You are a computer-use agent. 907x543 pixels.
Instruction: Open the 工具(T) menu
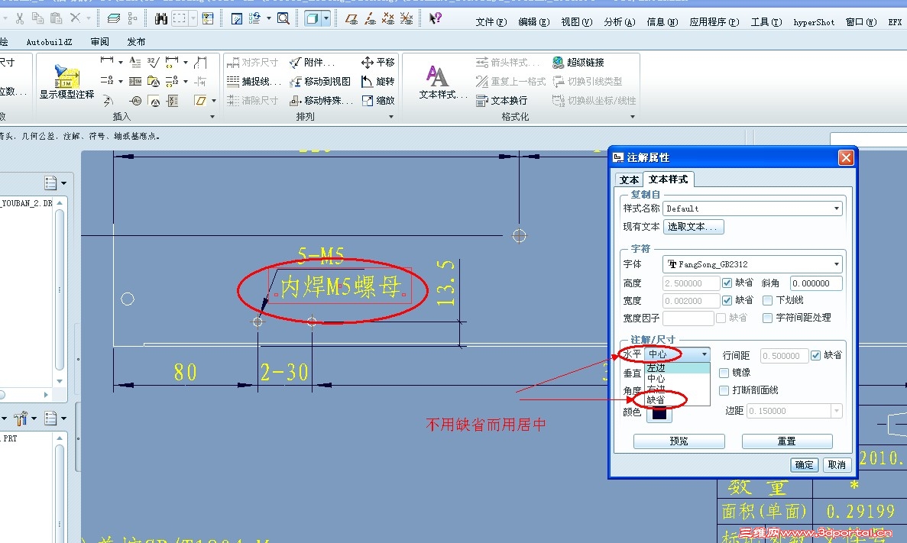point(766,22)
